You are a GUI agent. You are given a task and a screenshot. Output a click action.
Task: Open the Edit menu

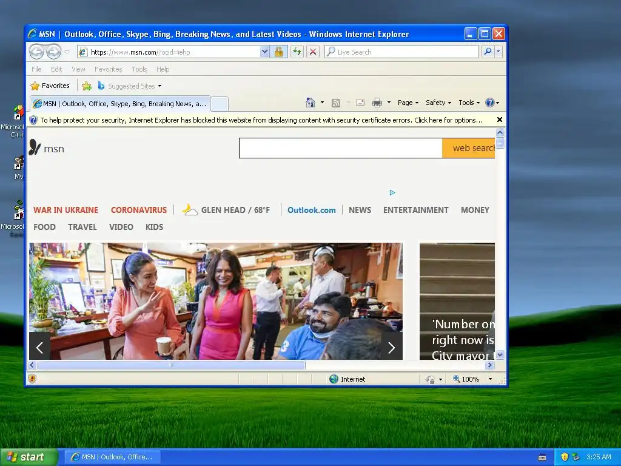click(56, 69)
